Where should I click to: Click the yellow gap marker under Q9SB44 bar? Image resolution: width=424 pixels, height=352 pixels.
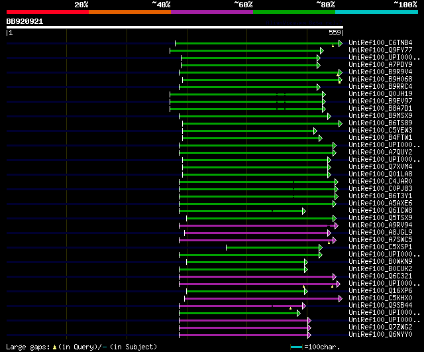point(290,308)
